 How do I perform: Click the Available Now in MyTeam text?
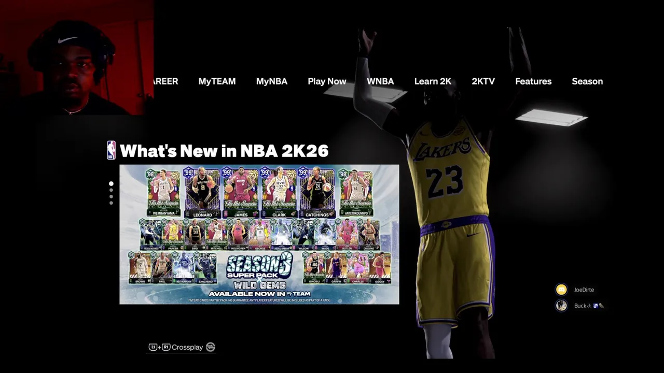tap(259, 294)
